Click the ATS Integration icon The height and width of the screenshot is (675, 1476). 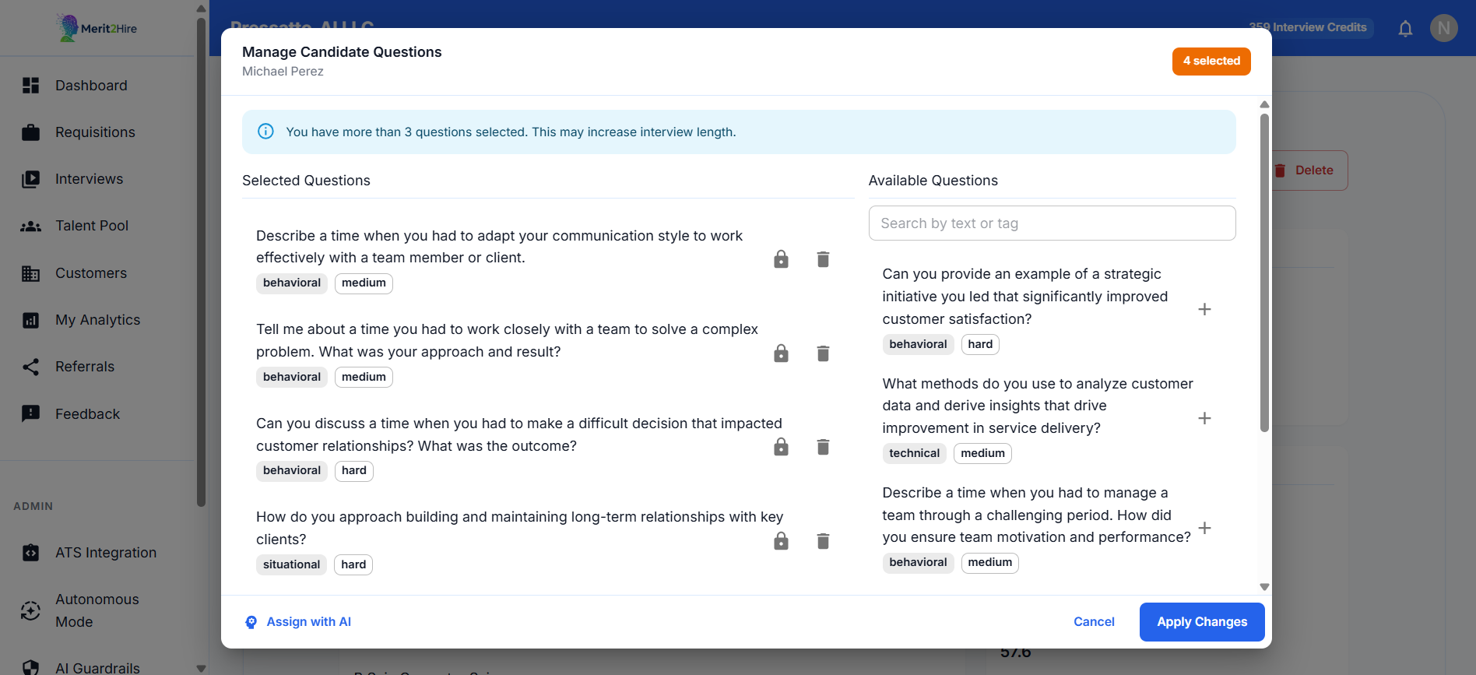click(x=30, y=553)
